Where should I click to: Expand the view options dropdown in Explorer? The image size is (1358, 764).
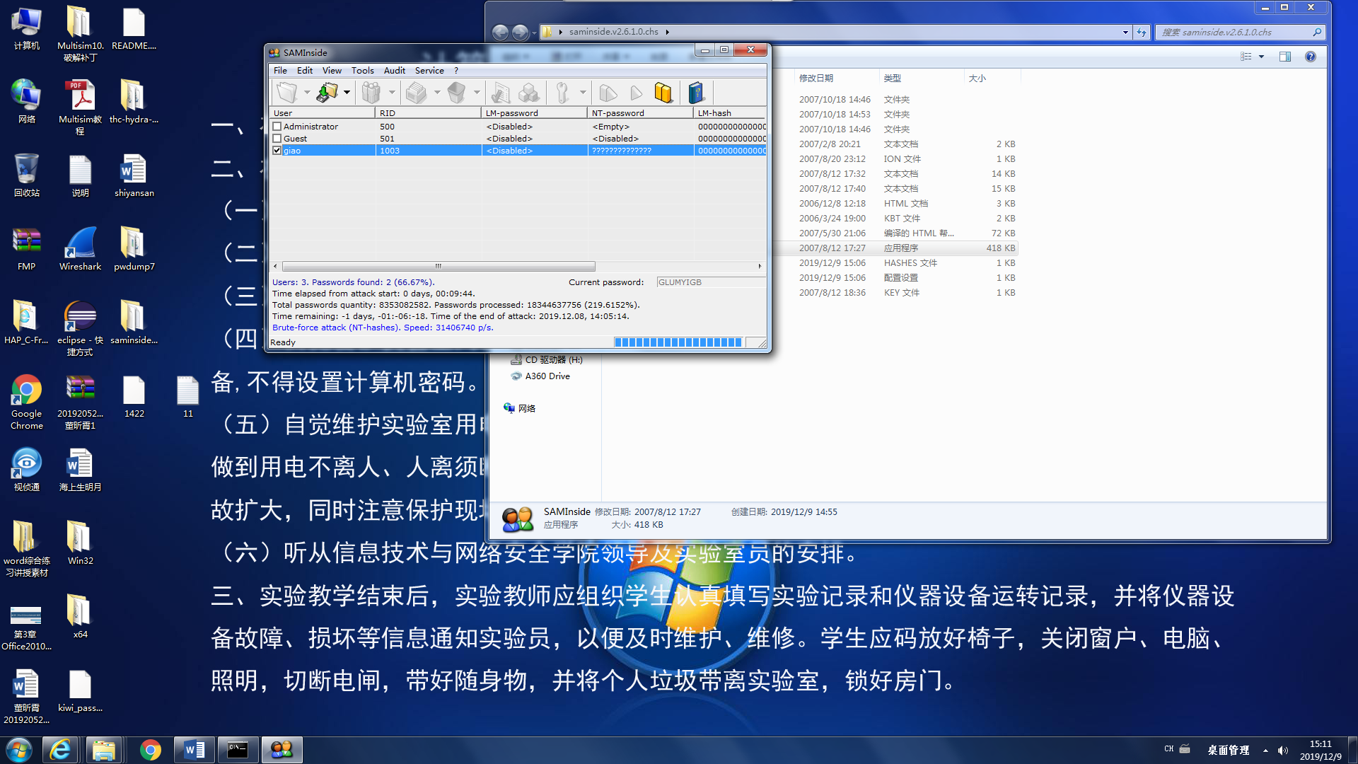click(1261, 57)
